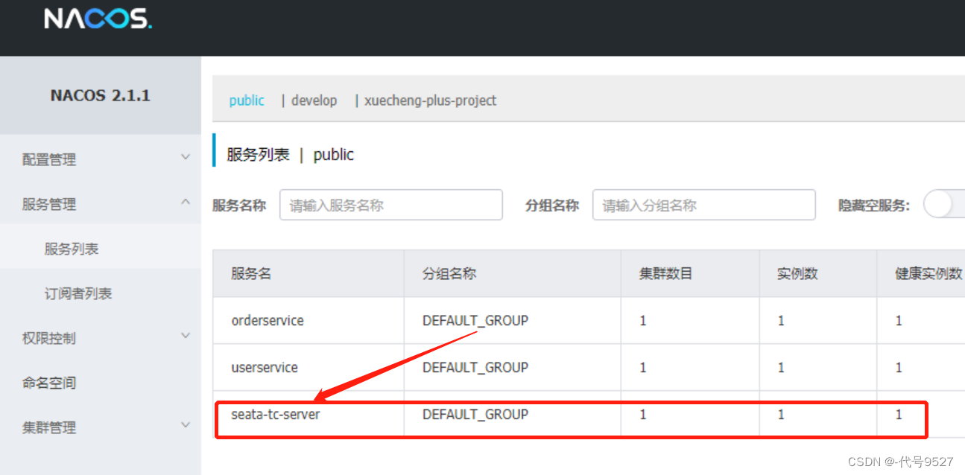Click DEFAULT_GROUP in the userservice row
The width and height of the screenshot is (965, 475).
tap(475, 368)
